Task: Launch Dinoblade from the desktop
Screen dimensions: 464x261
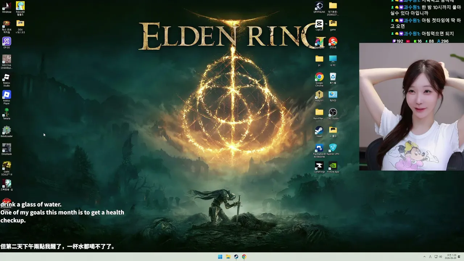Action: pos(7,149)
